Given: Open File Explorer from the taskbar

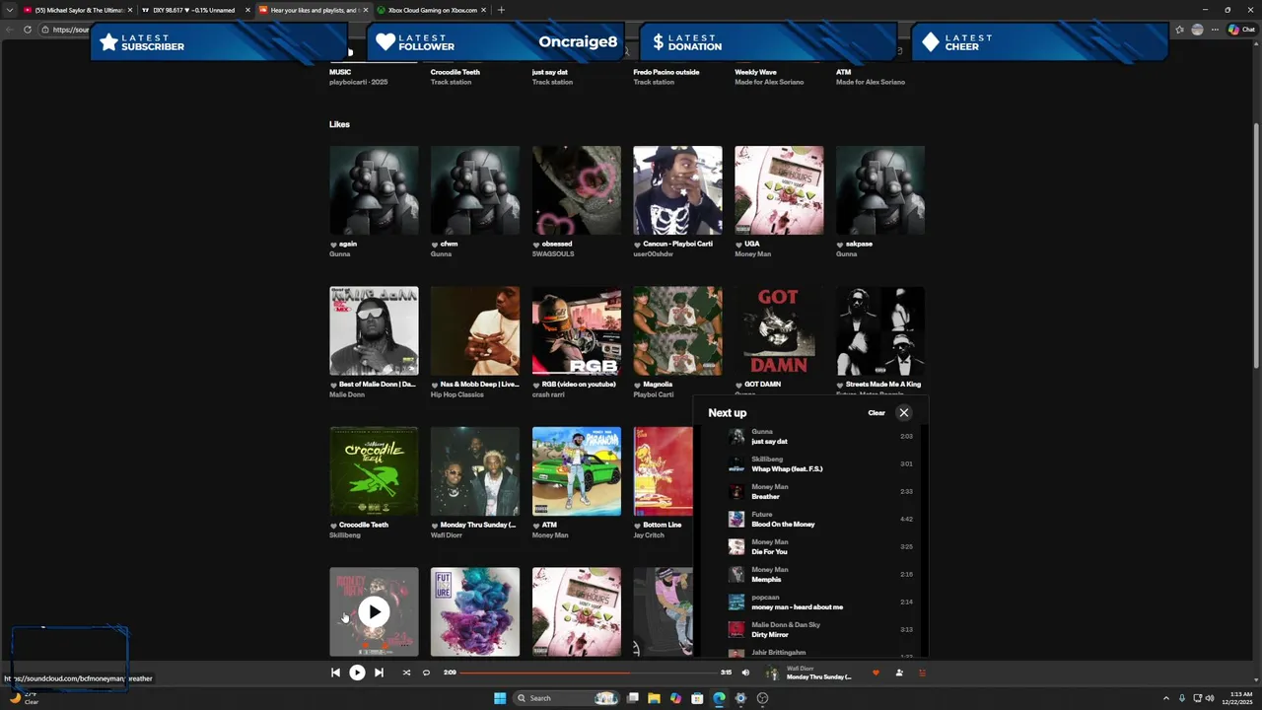Looking at the screenshot, I should [654, 698].
